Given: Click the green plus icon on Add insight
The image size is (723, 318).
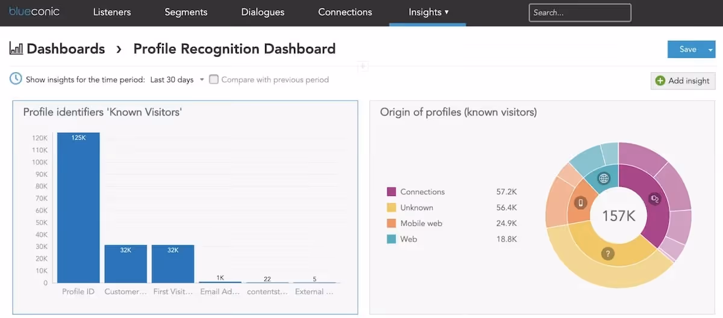Looking at the screenshot, I should (x=660, y=81).
